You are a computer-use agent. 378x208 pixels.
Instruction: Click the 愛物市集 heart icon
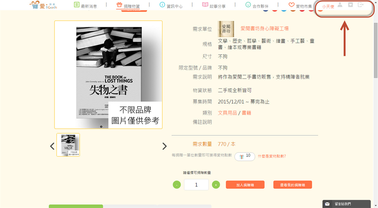click(291, 5)
